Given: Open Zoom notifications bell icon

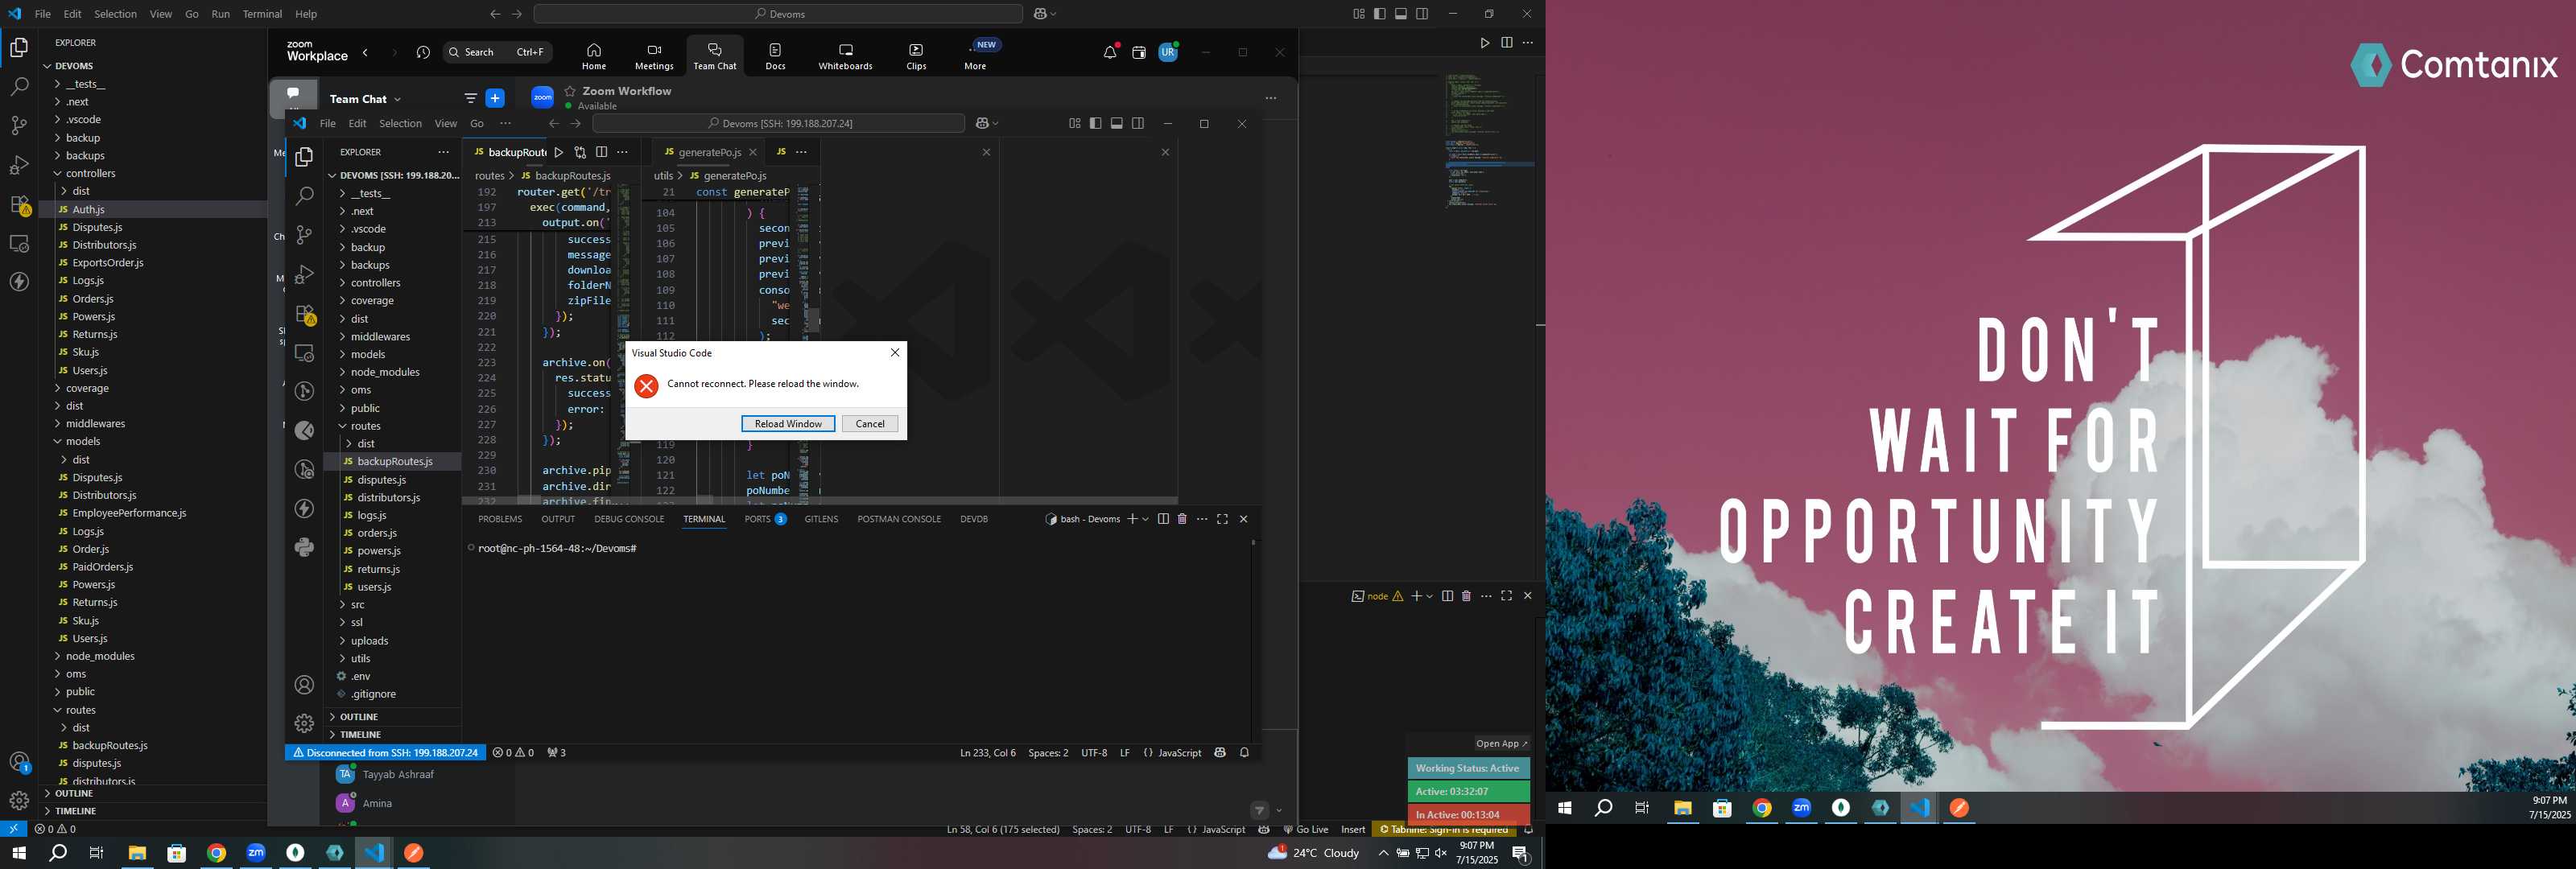Looking at the screenshot, I should 1110,52.
